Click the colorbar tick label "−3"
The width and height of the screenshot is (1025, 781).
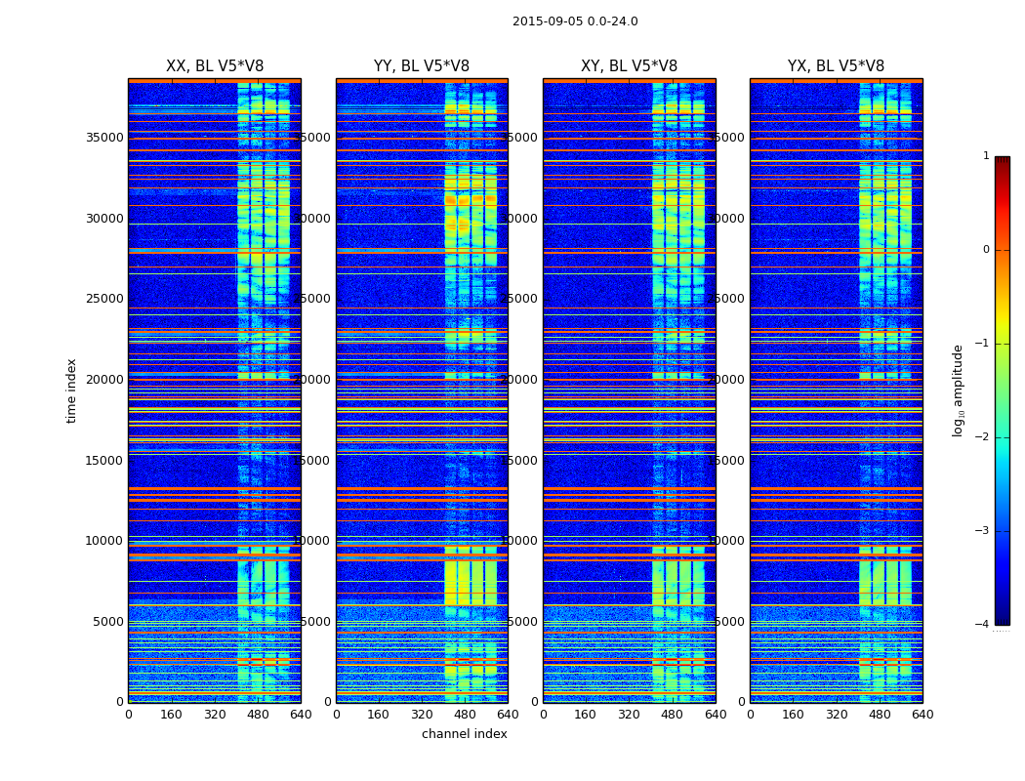tap(982, 531)
